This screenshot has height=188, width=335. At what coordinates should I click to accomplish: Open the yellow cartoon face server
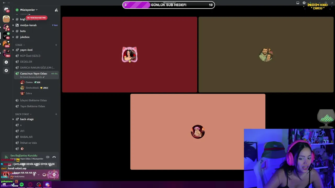click(x=6, y=19)
